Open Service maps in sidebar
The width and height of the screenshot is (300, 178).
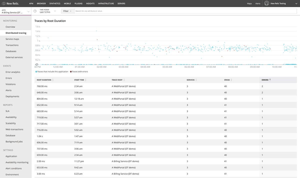(x=12, y=39)
